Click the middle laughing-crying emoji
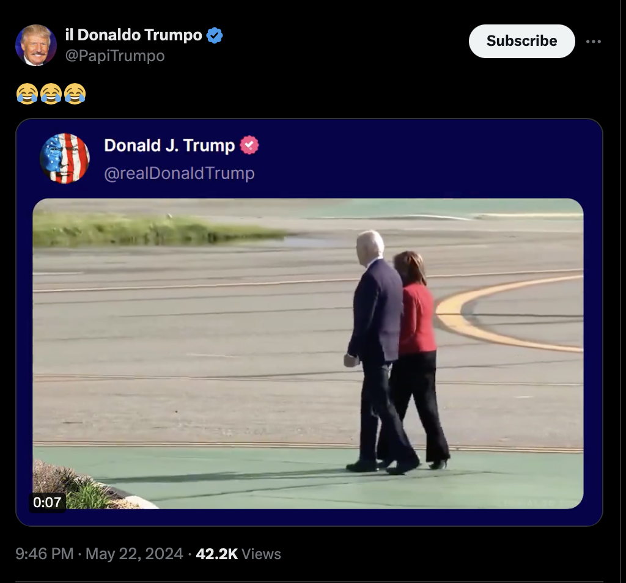 tap(51, 94)
